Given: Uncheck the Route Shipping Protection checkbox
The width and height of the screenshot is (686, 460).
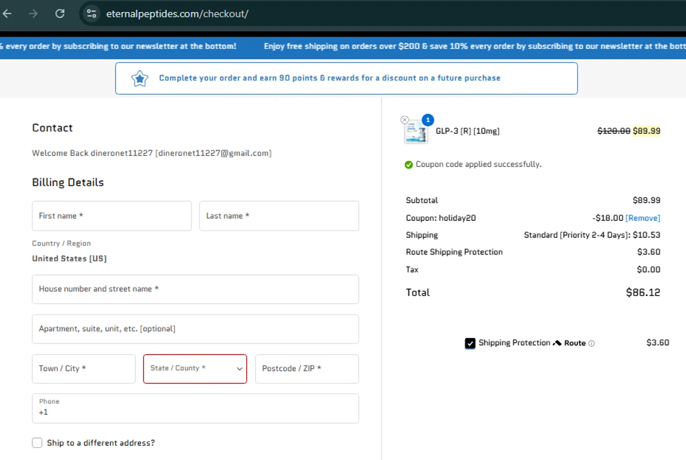Looking at the screenshot, I should point(470,343).
